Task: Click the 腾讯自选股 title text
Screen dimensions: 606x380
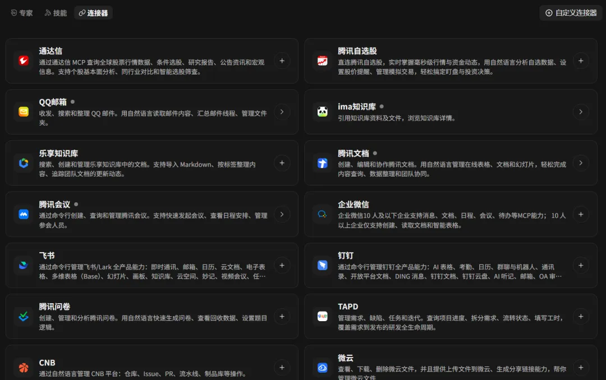Action: coord(357,51)
